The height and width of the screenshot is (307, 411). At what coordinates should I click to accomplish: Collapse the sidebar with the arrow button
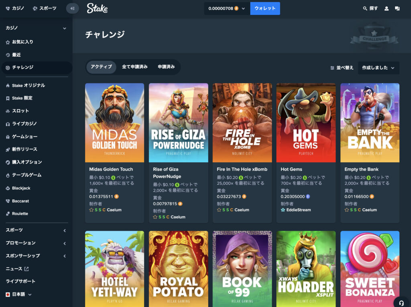(72, 8)
